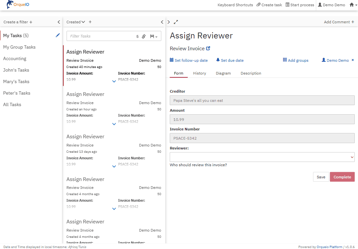Copy the filter link with the link icon
This screenshot has height=249, width=358.
tap(144, 36)
